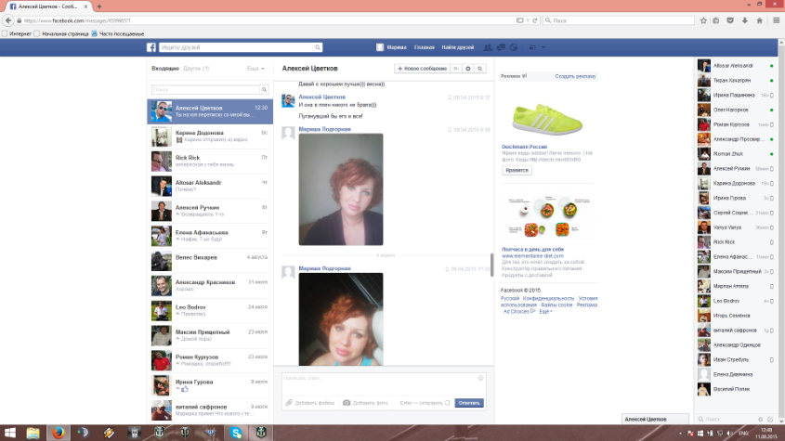Open conversation with Leo Bodrov in inbox
Viewport: 785px width, 441px height.
[210, 310]
